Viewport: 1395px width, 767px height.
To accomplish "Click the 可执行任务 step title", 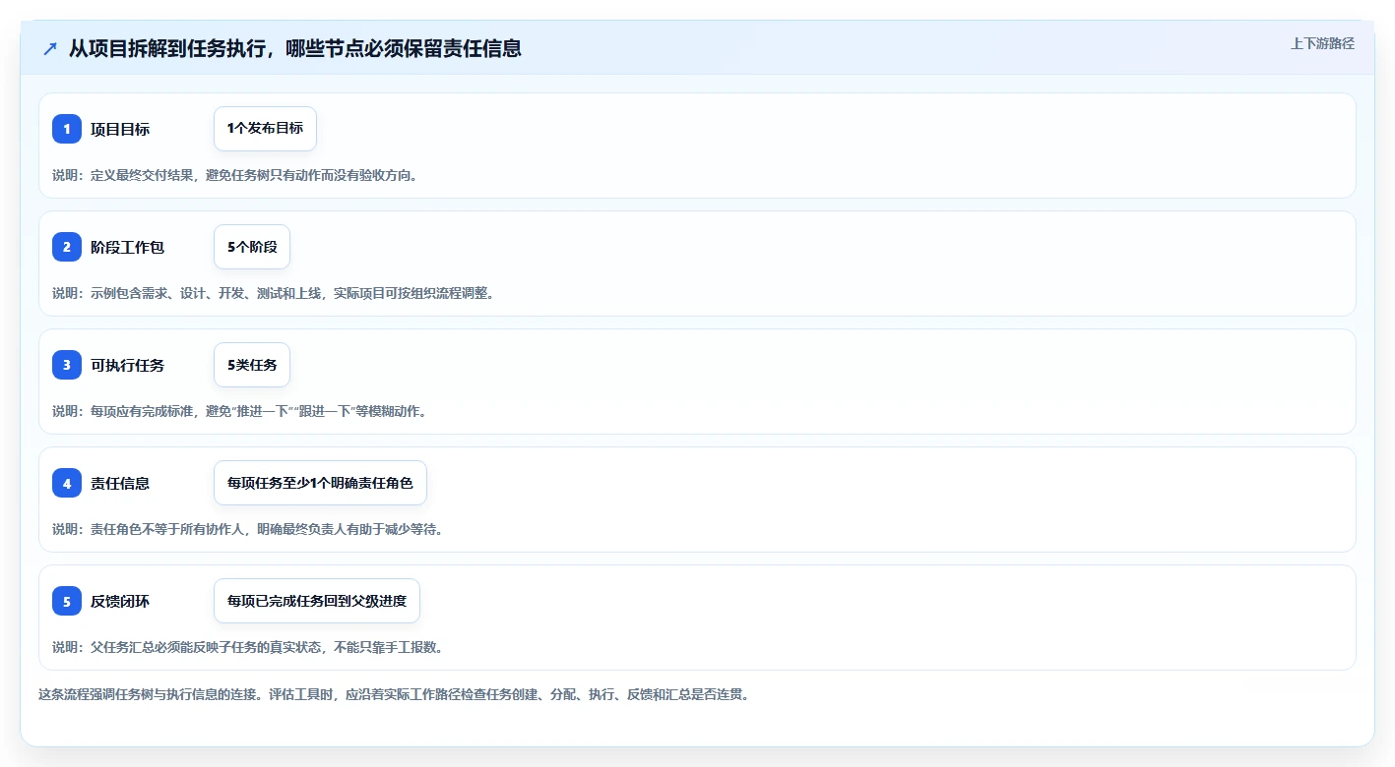I will click(127, 365).
